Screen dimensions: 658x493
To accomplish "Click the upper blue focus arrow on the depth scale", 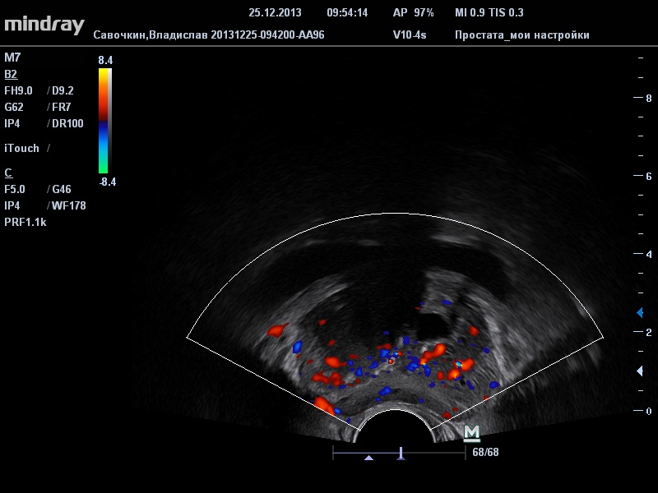I will [640, 312].
